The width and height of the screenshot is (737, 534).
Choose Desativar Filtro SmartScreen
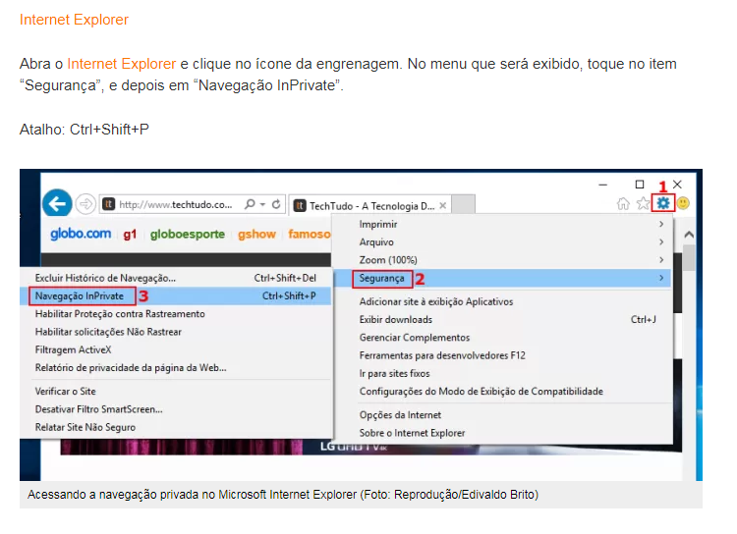(x=176, y=409)
